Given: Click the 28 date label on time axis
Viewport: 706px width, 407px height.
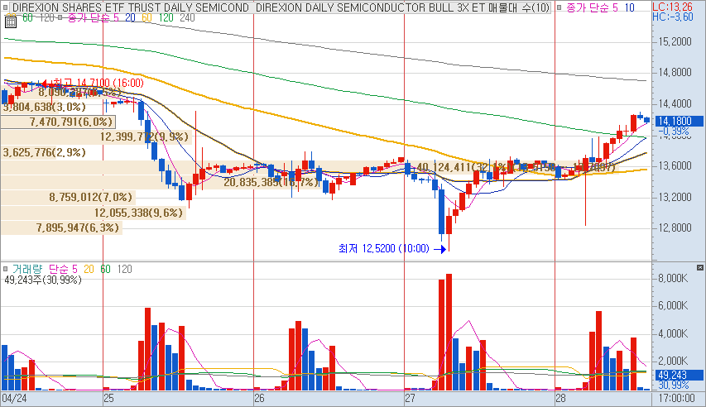Looking at the screenshot, I should coord(560,399).
